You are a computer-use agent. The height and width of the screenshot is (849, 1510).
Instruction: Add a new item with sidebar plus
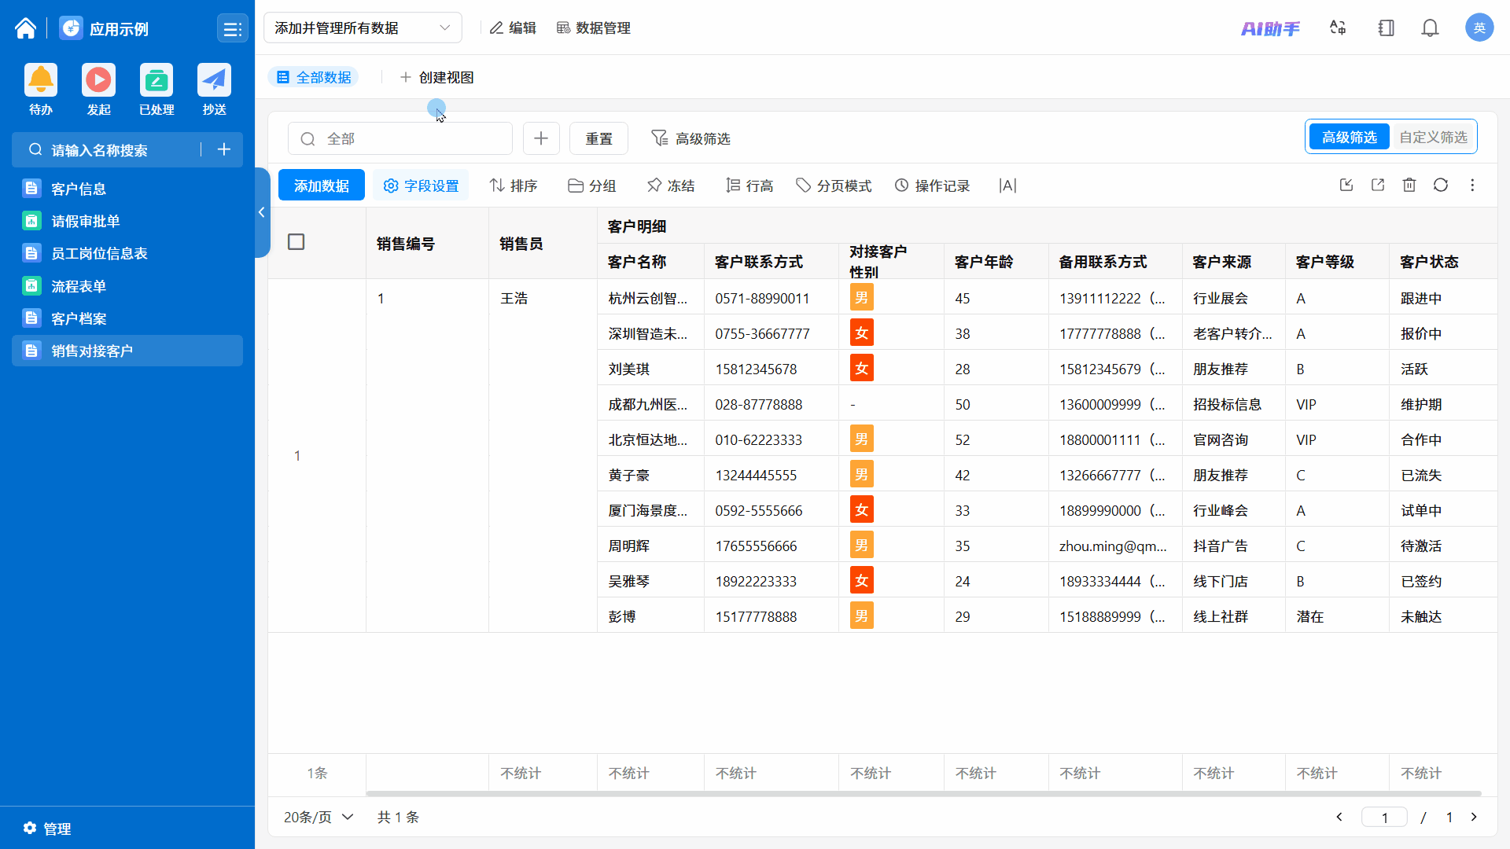(x=223, y=149)
